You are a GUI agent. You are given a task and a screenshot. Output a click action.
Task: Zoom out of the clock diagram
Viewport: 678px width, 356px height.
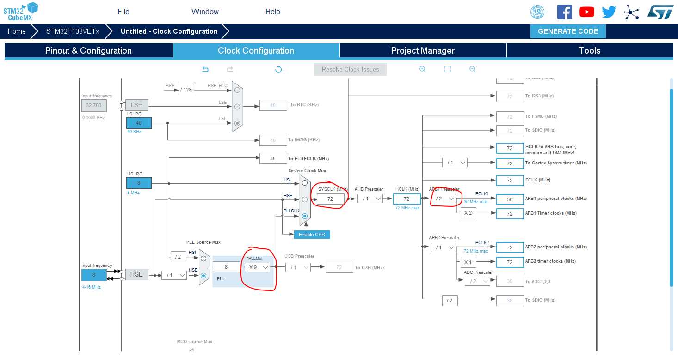tap(472, 69)
